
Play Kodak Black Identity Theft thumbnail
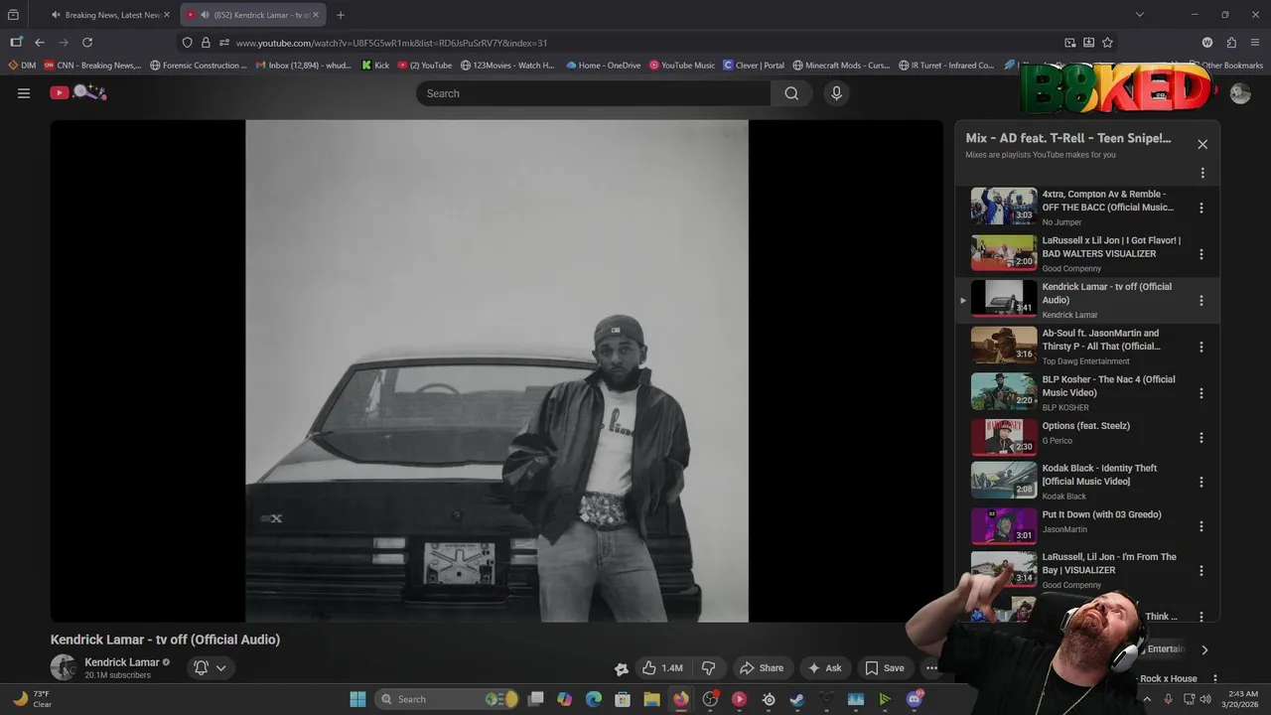[x=1004, y=481]
